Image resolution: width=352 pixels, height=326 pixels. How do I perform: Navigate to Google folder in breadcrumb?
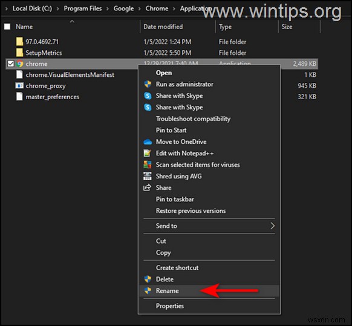123,8
